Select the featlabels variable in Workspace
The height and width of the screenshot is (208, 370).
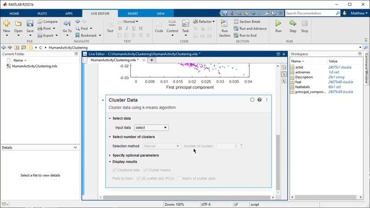[302, 87]
